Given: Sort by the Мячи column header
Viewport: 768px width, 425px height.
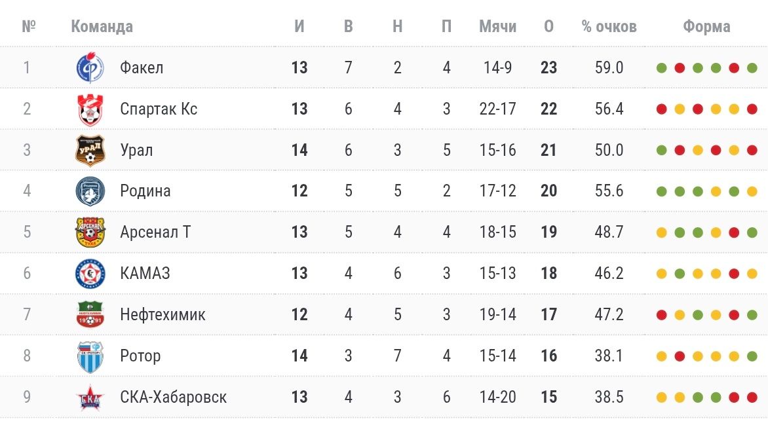Looking at the screenshot, I should coord(497,27).
